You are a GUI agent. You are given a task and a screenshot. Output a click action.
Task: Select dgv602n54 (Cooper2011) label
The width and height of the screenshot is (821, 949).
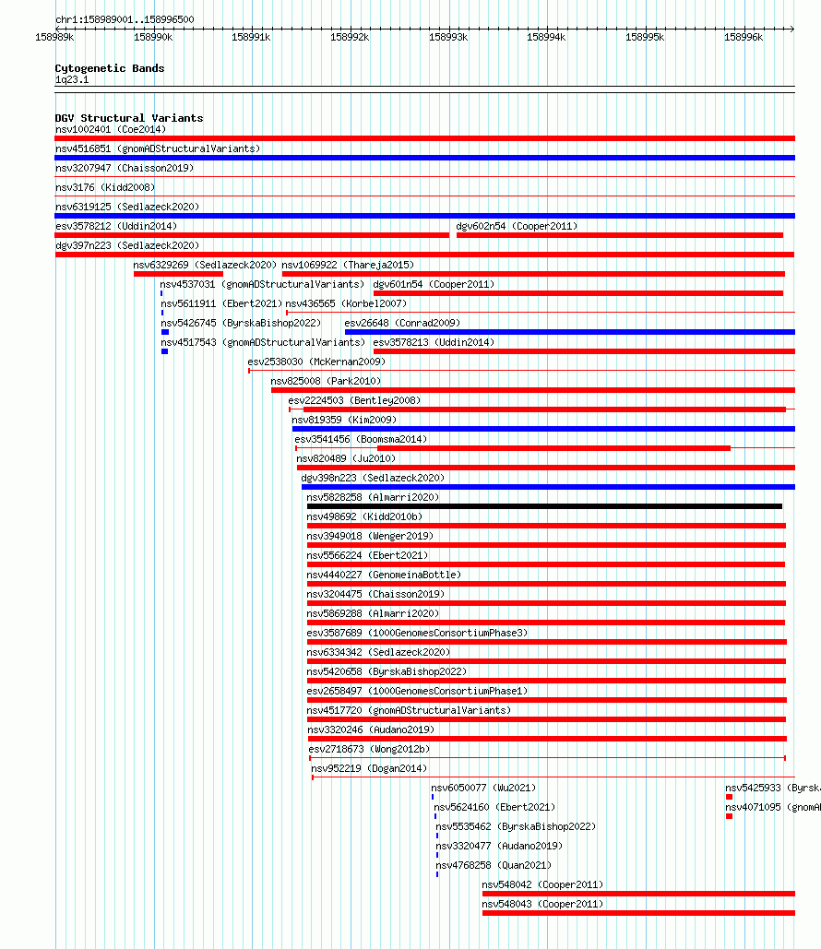click(x=518, y=226)
